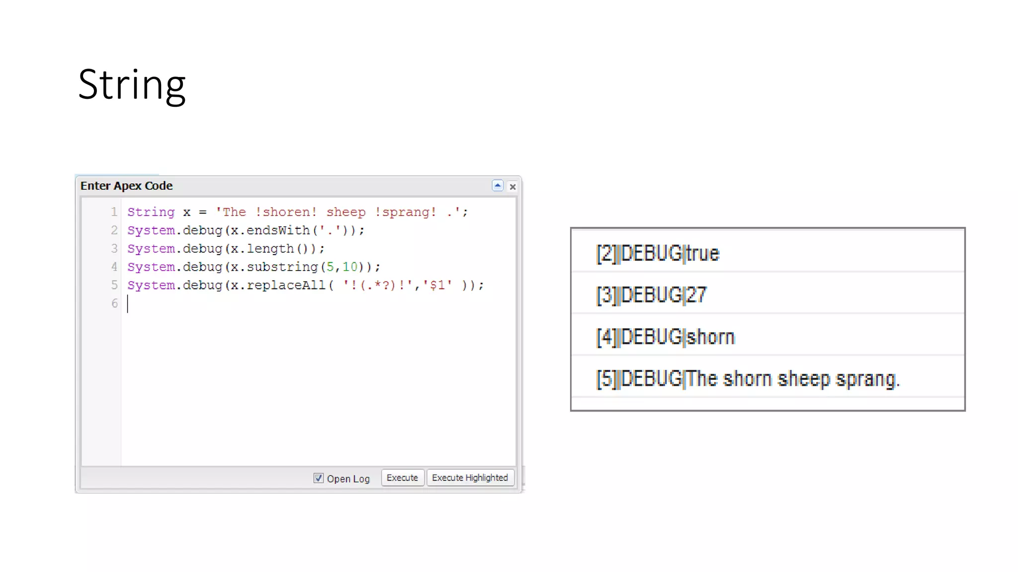Toggle the Open Log checkbox
The height and width of the screenshot is (572, 1018).
(x=319, y=478)
